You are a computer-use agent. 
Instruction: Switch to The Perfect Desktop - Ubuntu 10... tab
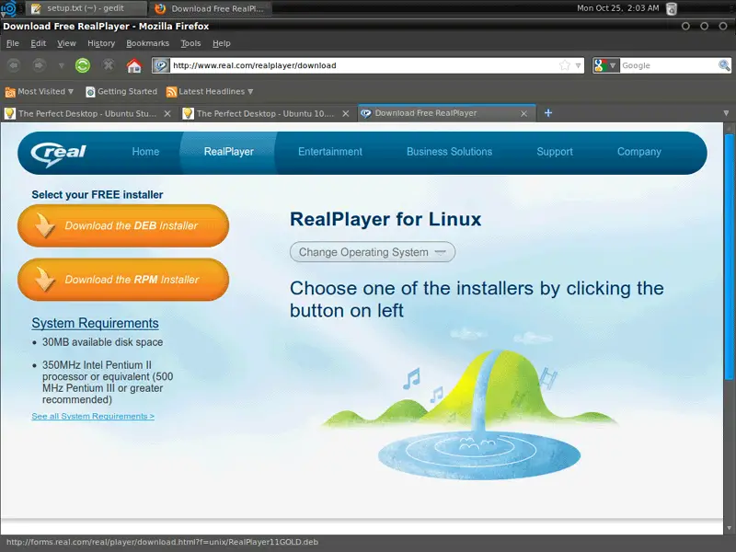click(x=266, y=113)
